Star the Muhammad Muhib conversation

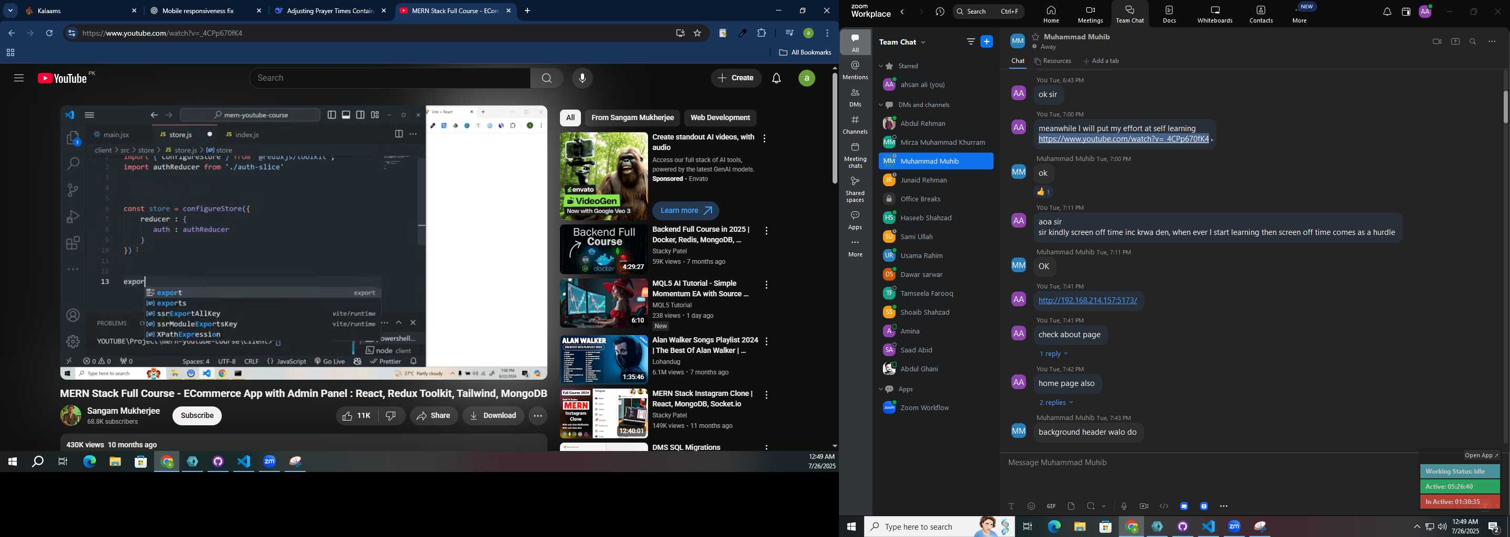1036,36
